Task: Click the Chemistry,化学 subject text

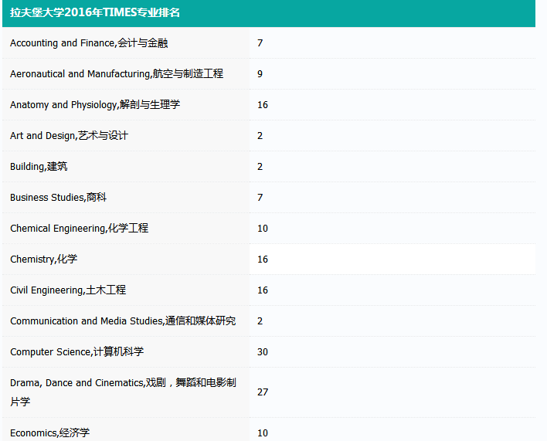Action: point(43,260)
